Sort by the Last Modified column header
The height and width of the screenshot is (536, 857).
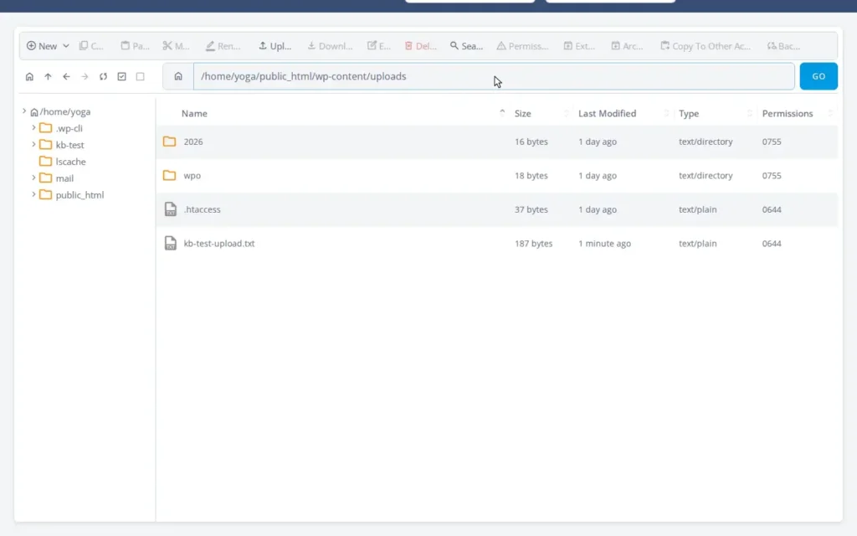pos(608,113)
